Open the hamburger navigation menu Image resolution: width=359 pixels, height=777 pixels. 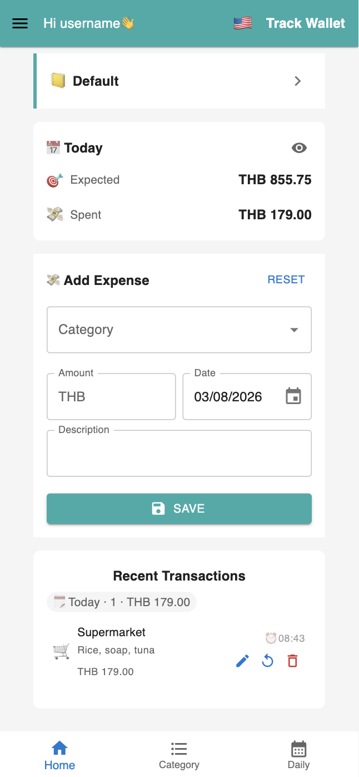[x=20, y=23]
